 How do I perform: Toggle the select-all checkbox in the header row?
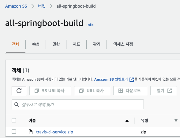tap(14, 120)
